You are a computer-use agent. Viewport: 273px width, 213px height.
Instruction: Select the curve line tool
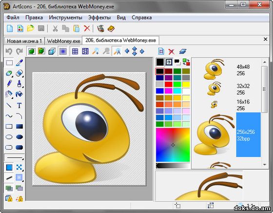click(x=9, y=116)
